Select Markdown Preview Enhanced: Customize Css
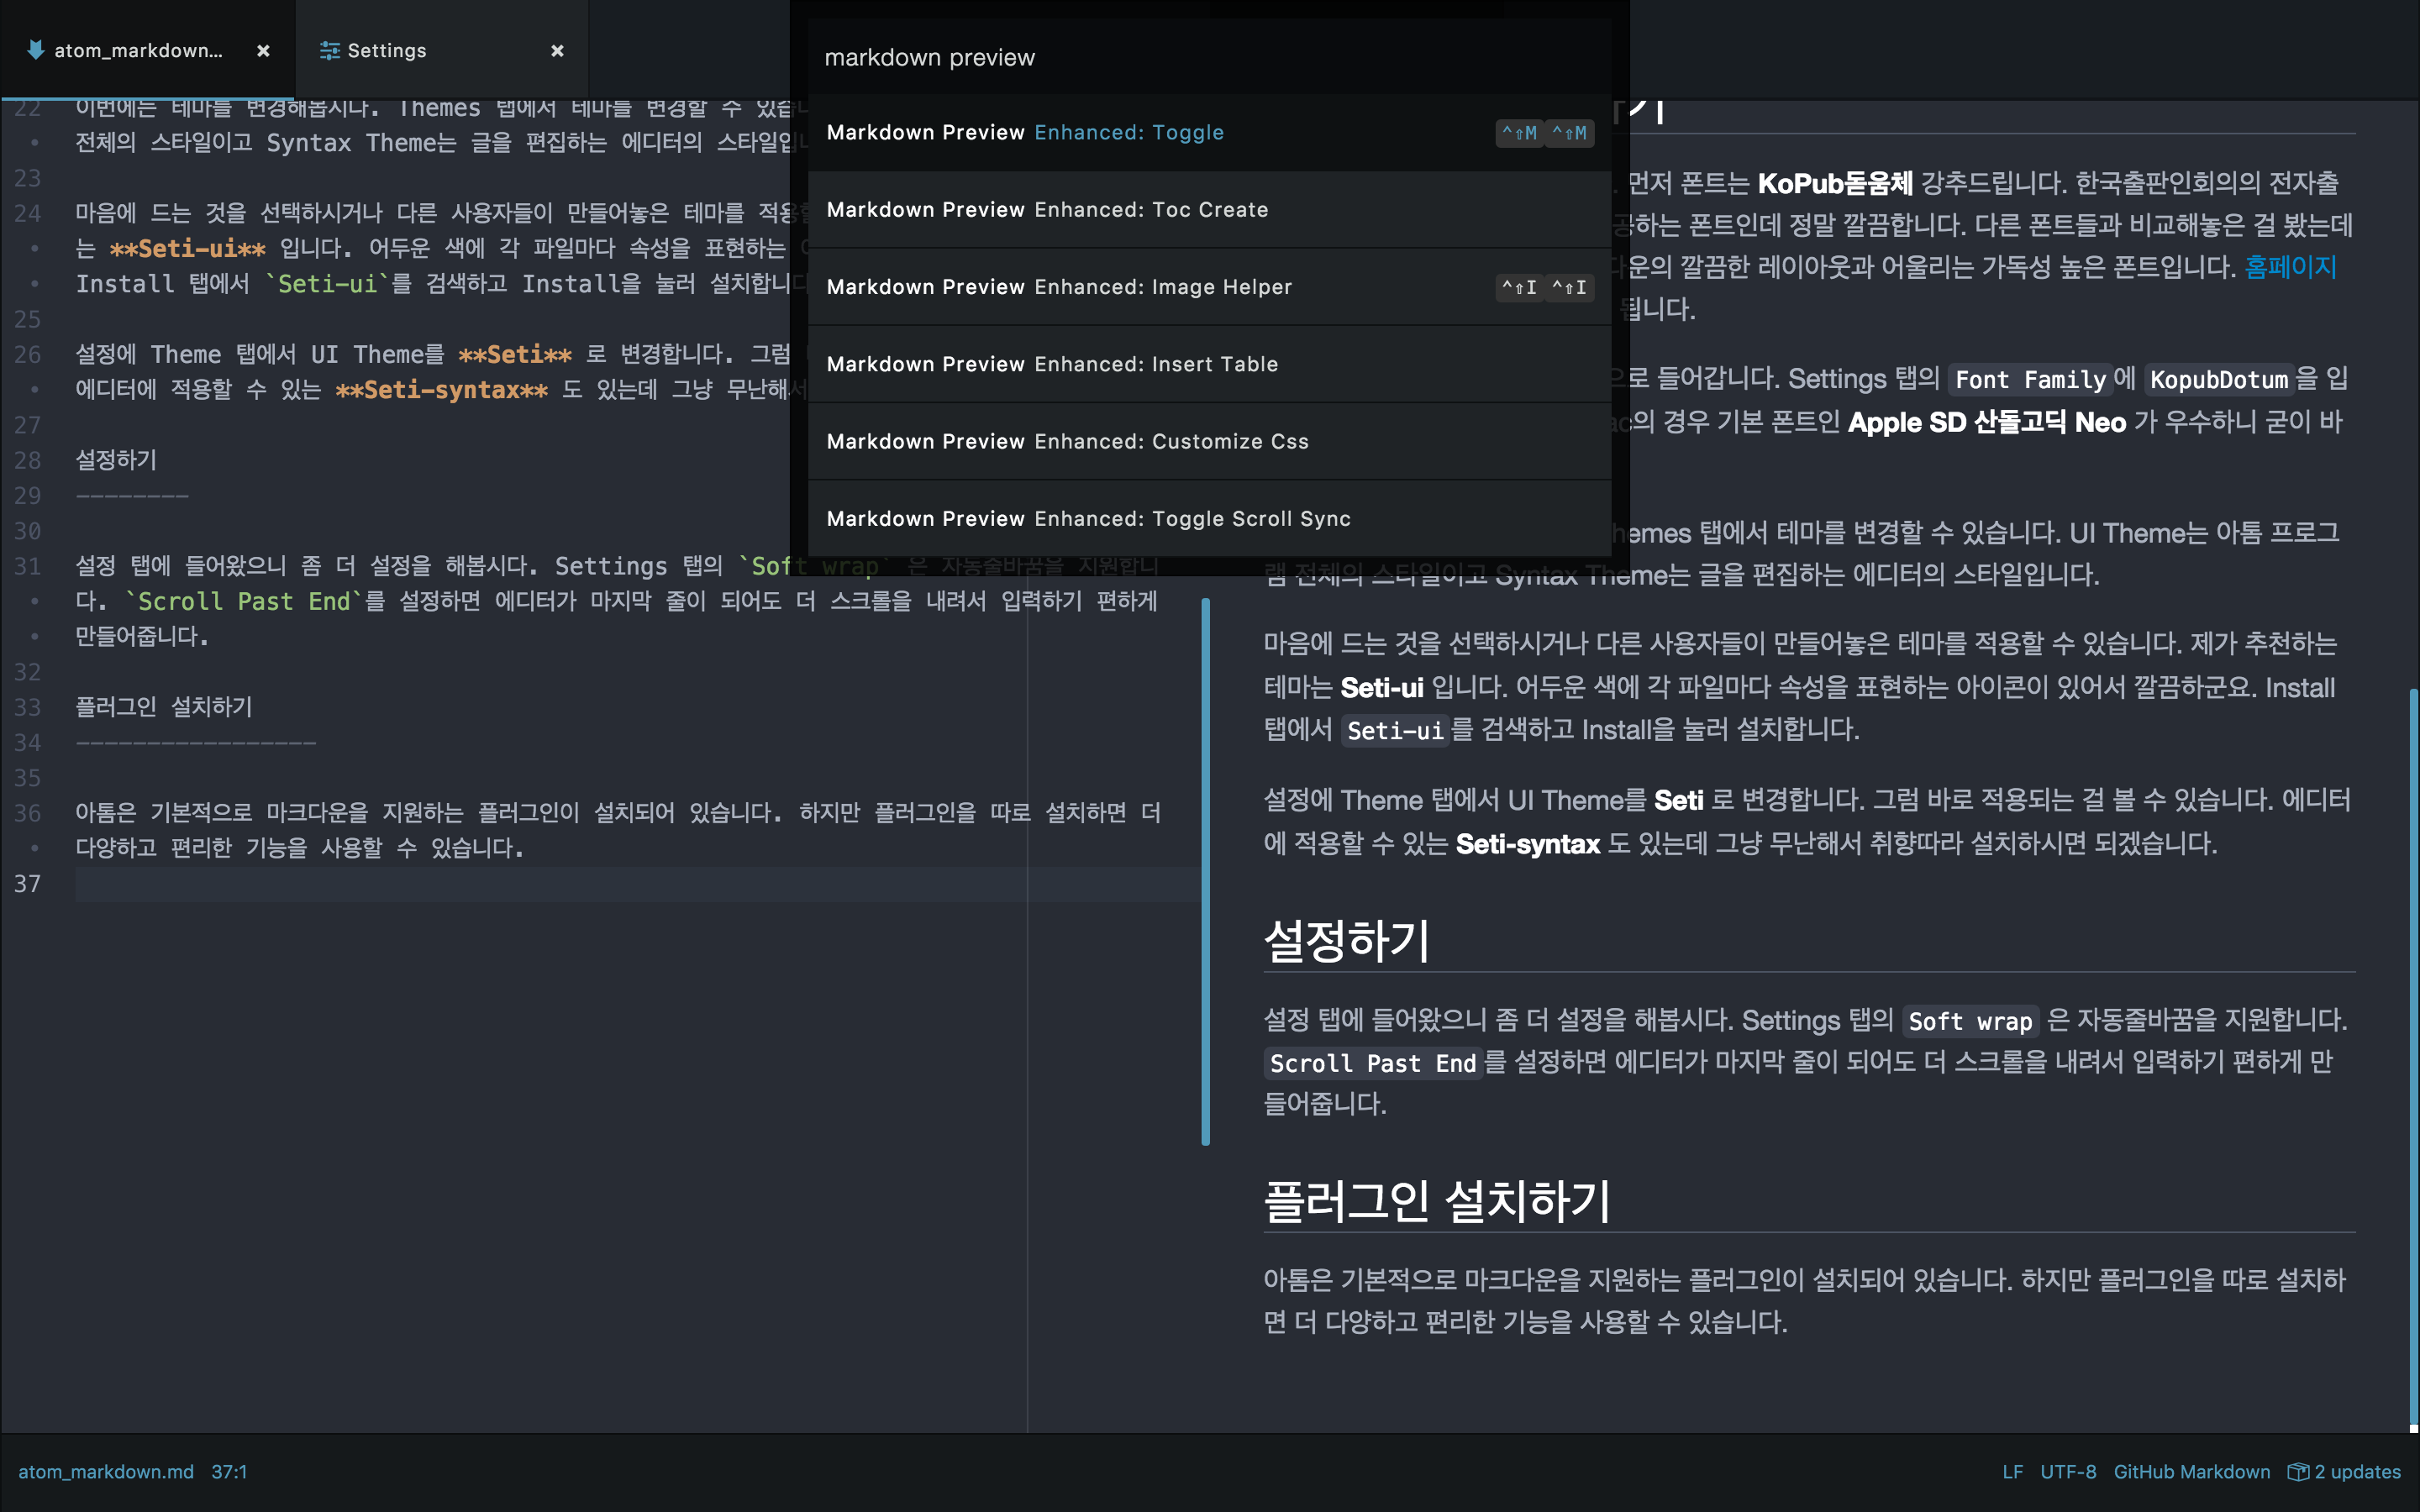Viewport: 2420px width, 1512px height. (x=1066, y=441)
